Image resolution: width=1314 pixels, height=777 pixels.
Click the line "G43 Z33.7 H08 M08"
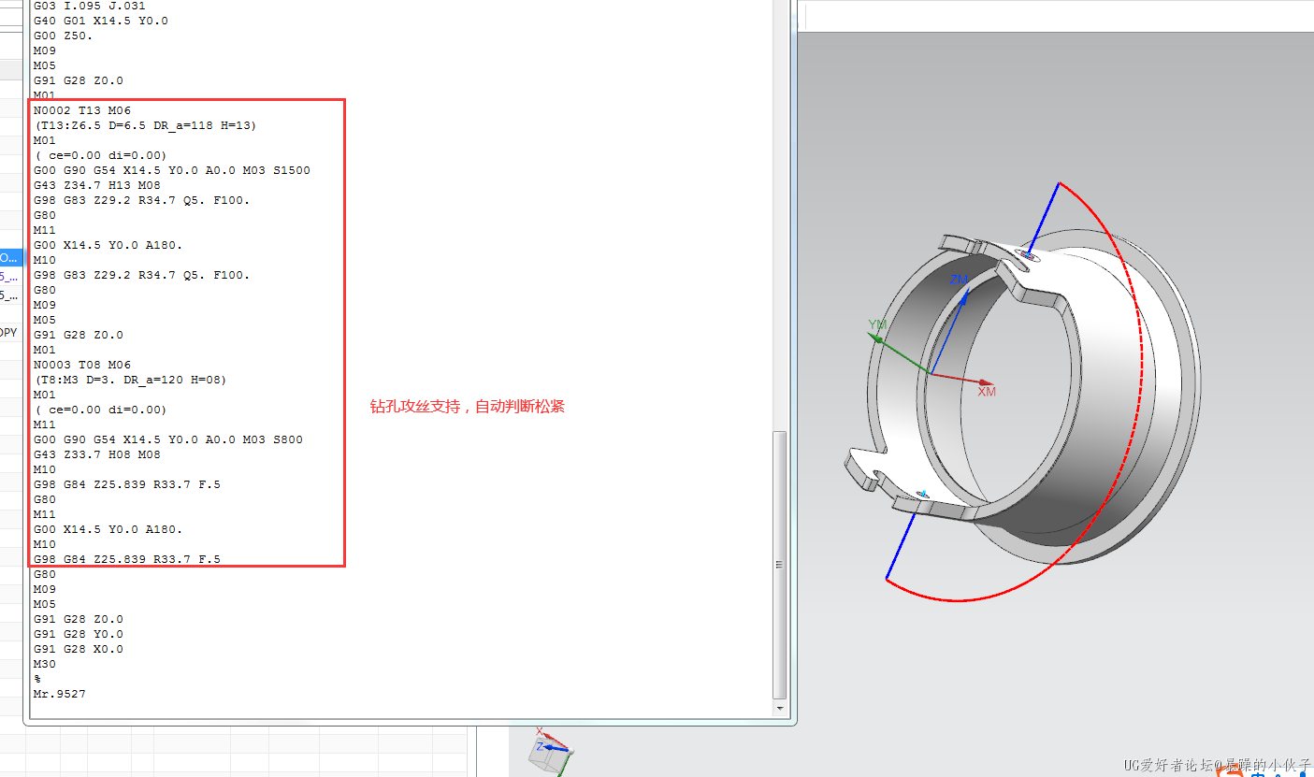97,454
